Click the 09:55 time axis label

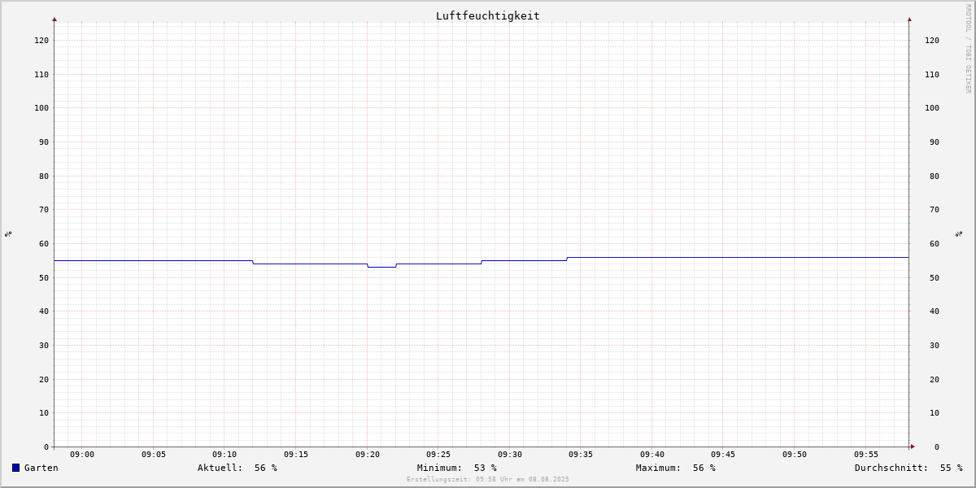[866, 455]
